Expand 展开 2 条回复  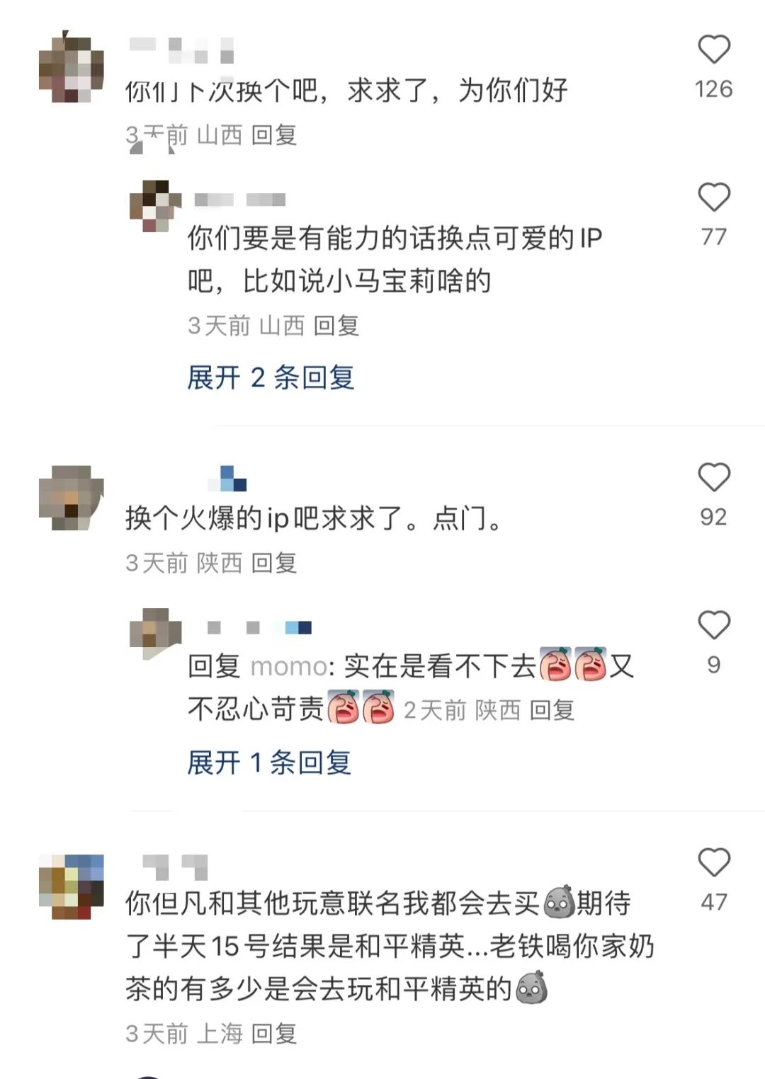271,377
